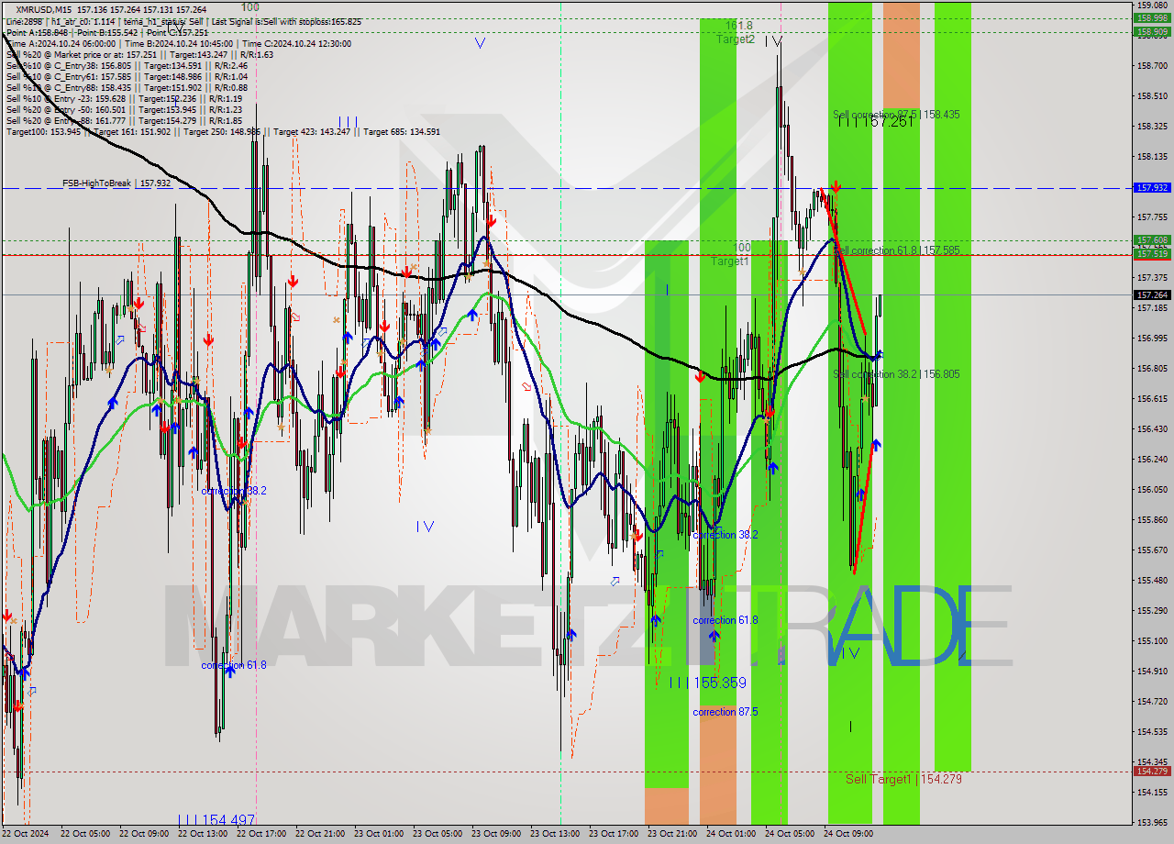Viewport: 1174px width, 844px height.
Task: Click the 'Sell Target1 | 154.279' label
Action: pos(903,779)
